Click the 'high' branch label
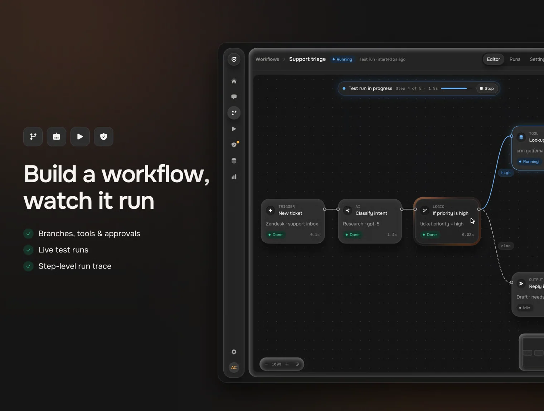The image size is (544, 411). (506, 173)
